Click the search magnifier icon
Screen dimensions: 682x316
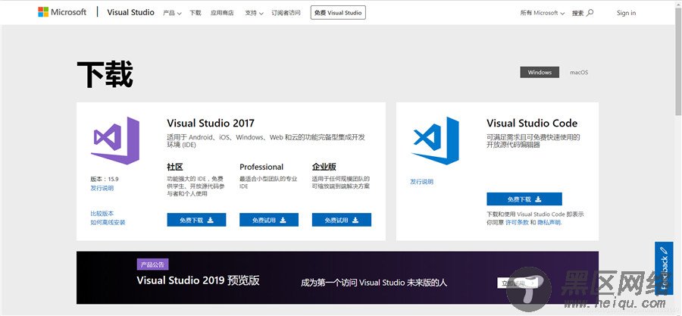(x=590, y=13)
